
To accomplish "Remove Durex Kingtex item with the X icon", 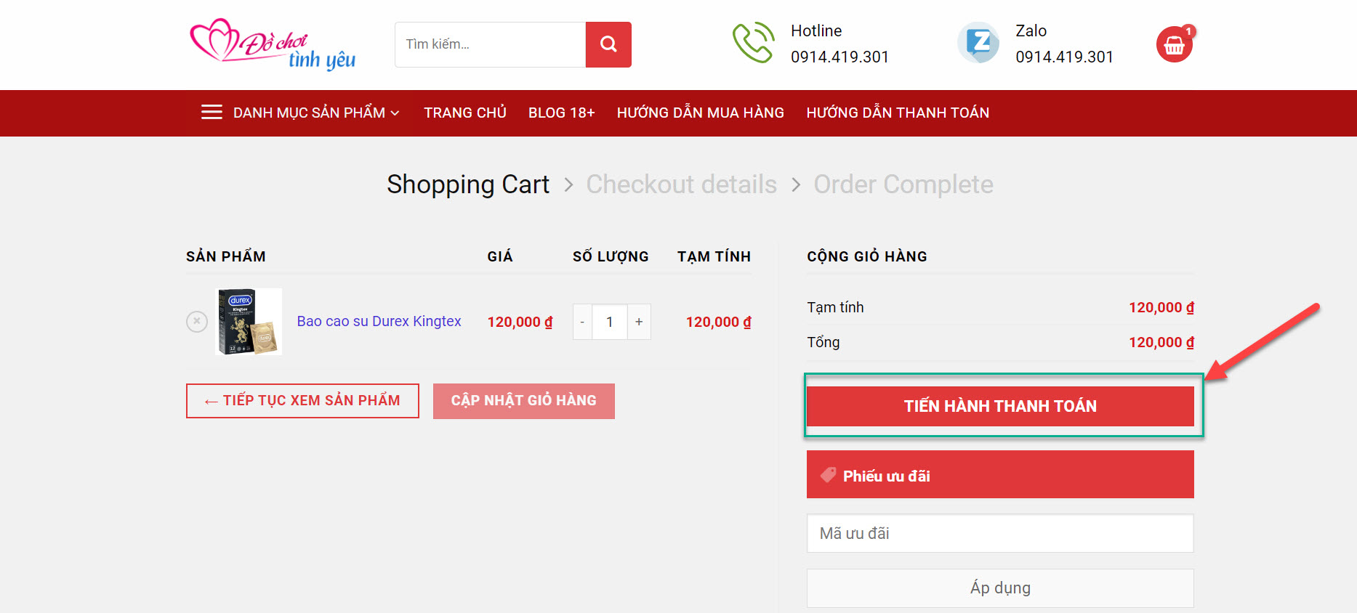I will (x=197, y=321).
